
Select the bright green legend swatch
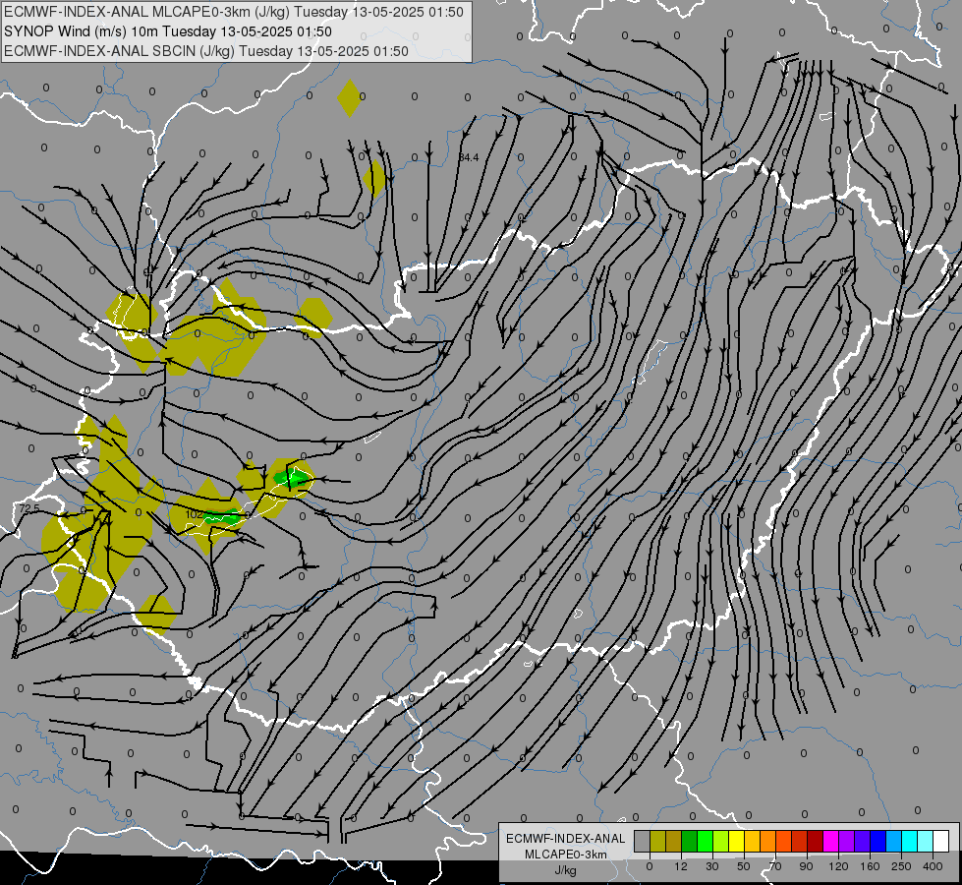705,841
